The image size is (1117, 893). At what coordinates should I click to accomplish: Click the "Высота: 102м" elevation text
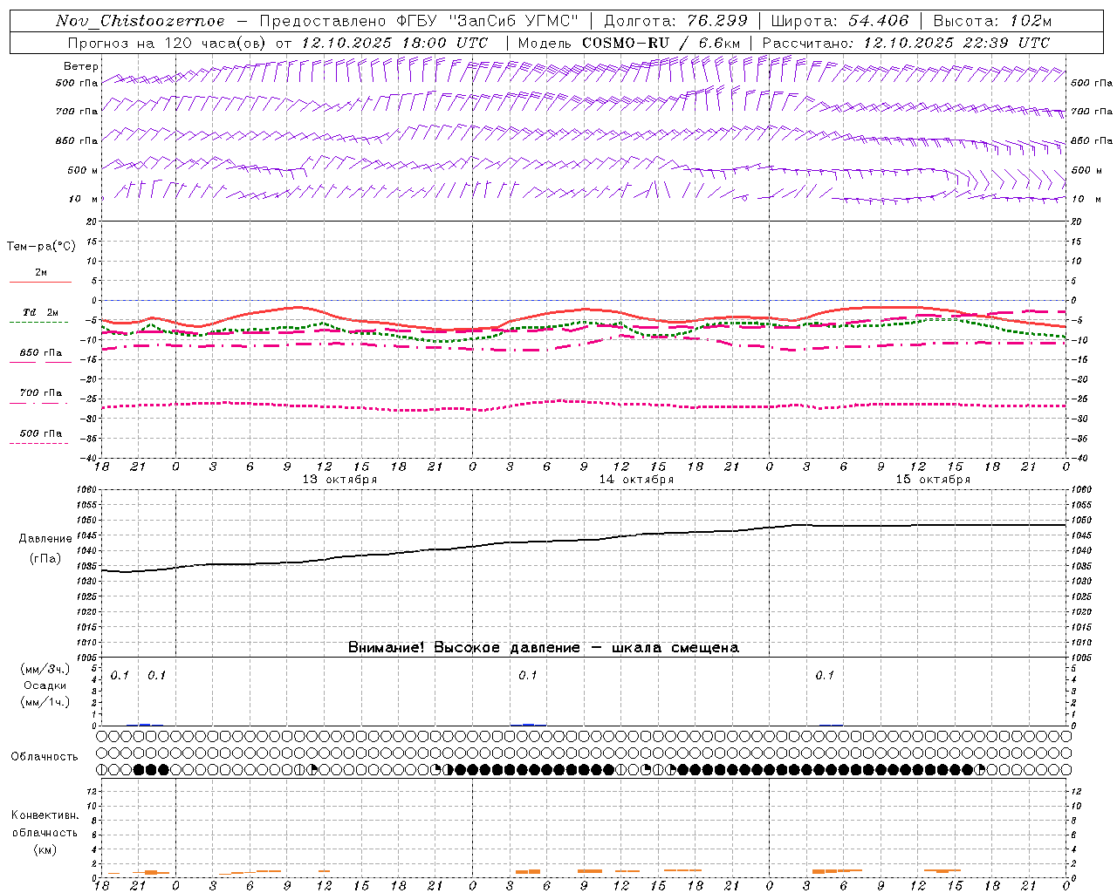[x=992, y=21]
